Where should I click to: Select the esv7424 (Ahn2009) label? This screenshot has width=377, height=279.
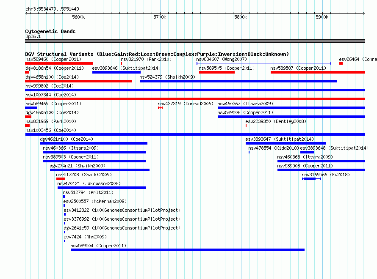coord(85,237)
